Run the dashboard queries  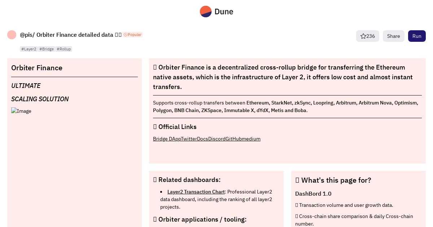(x=417, y=36)
